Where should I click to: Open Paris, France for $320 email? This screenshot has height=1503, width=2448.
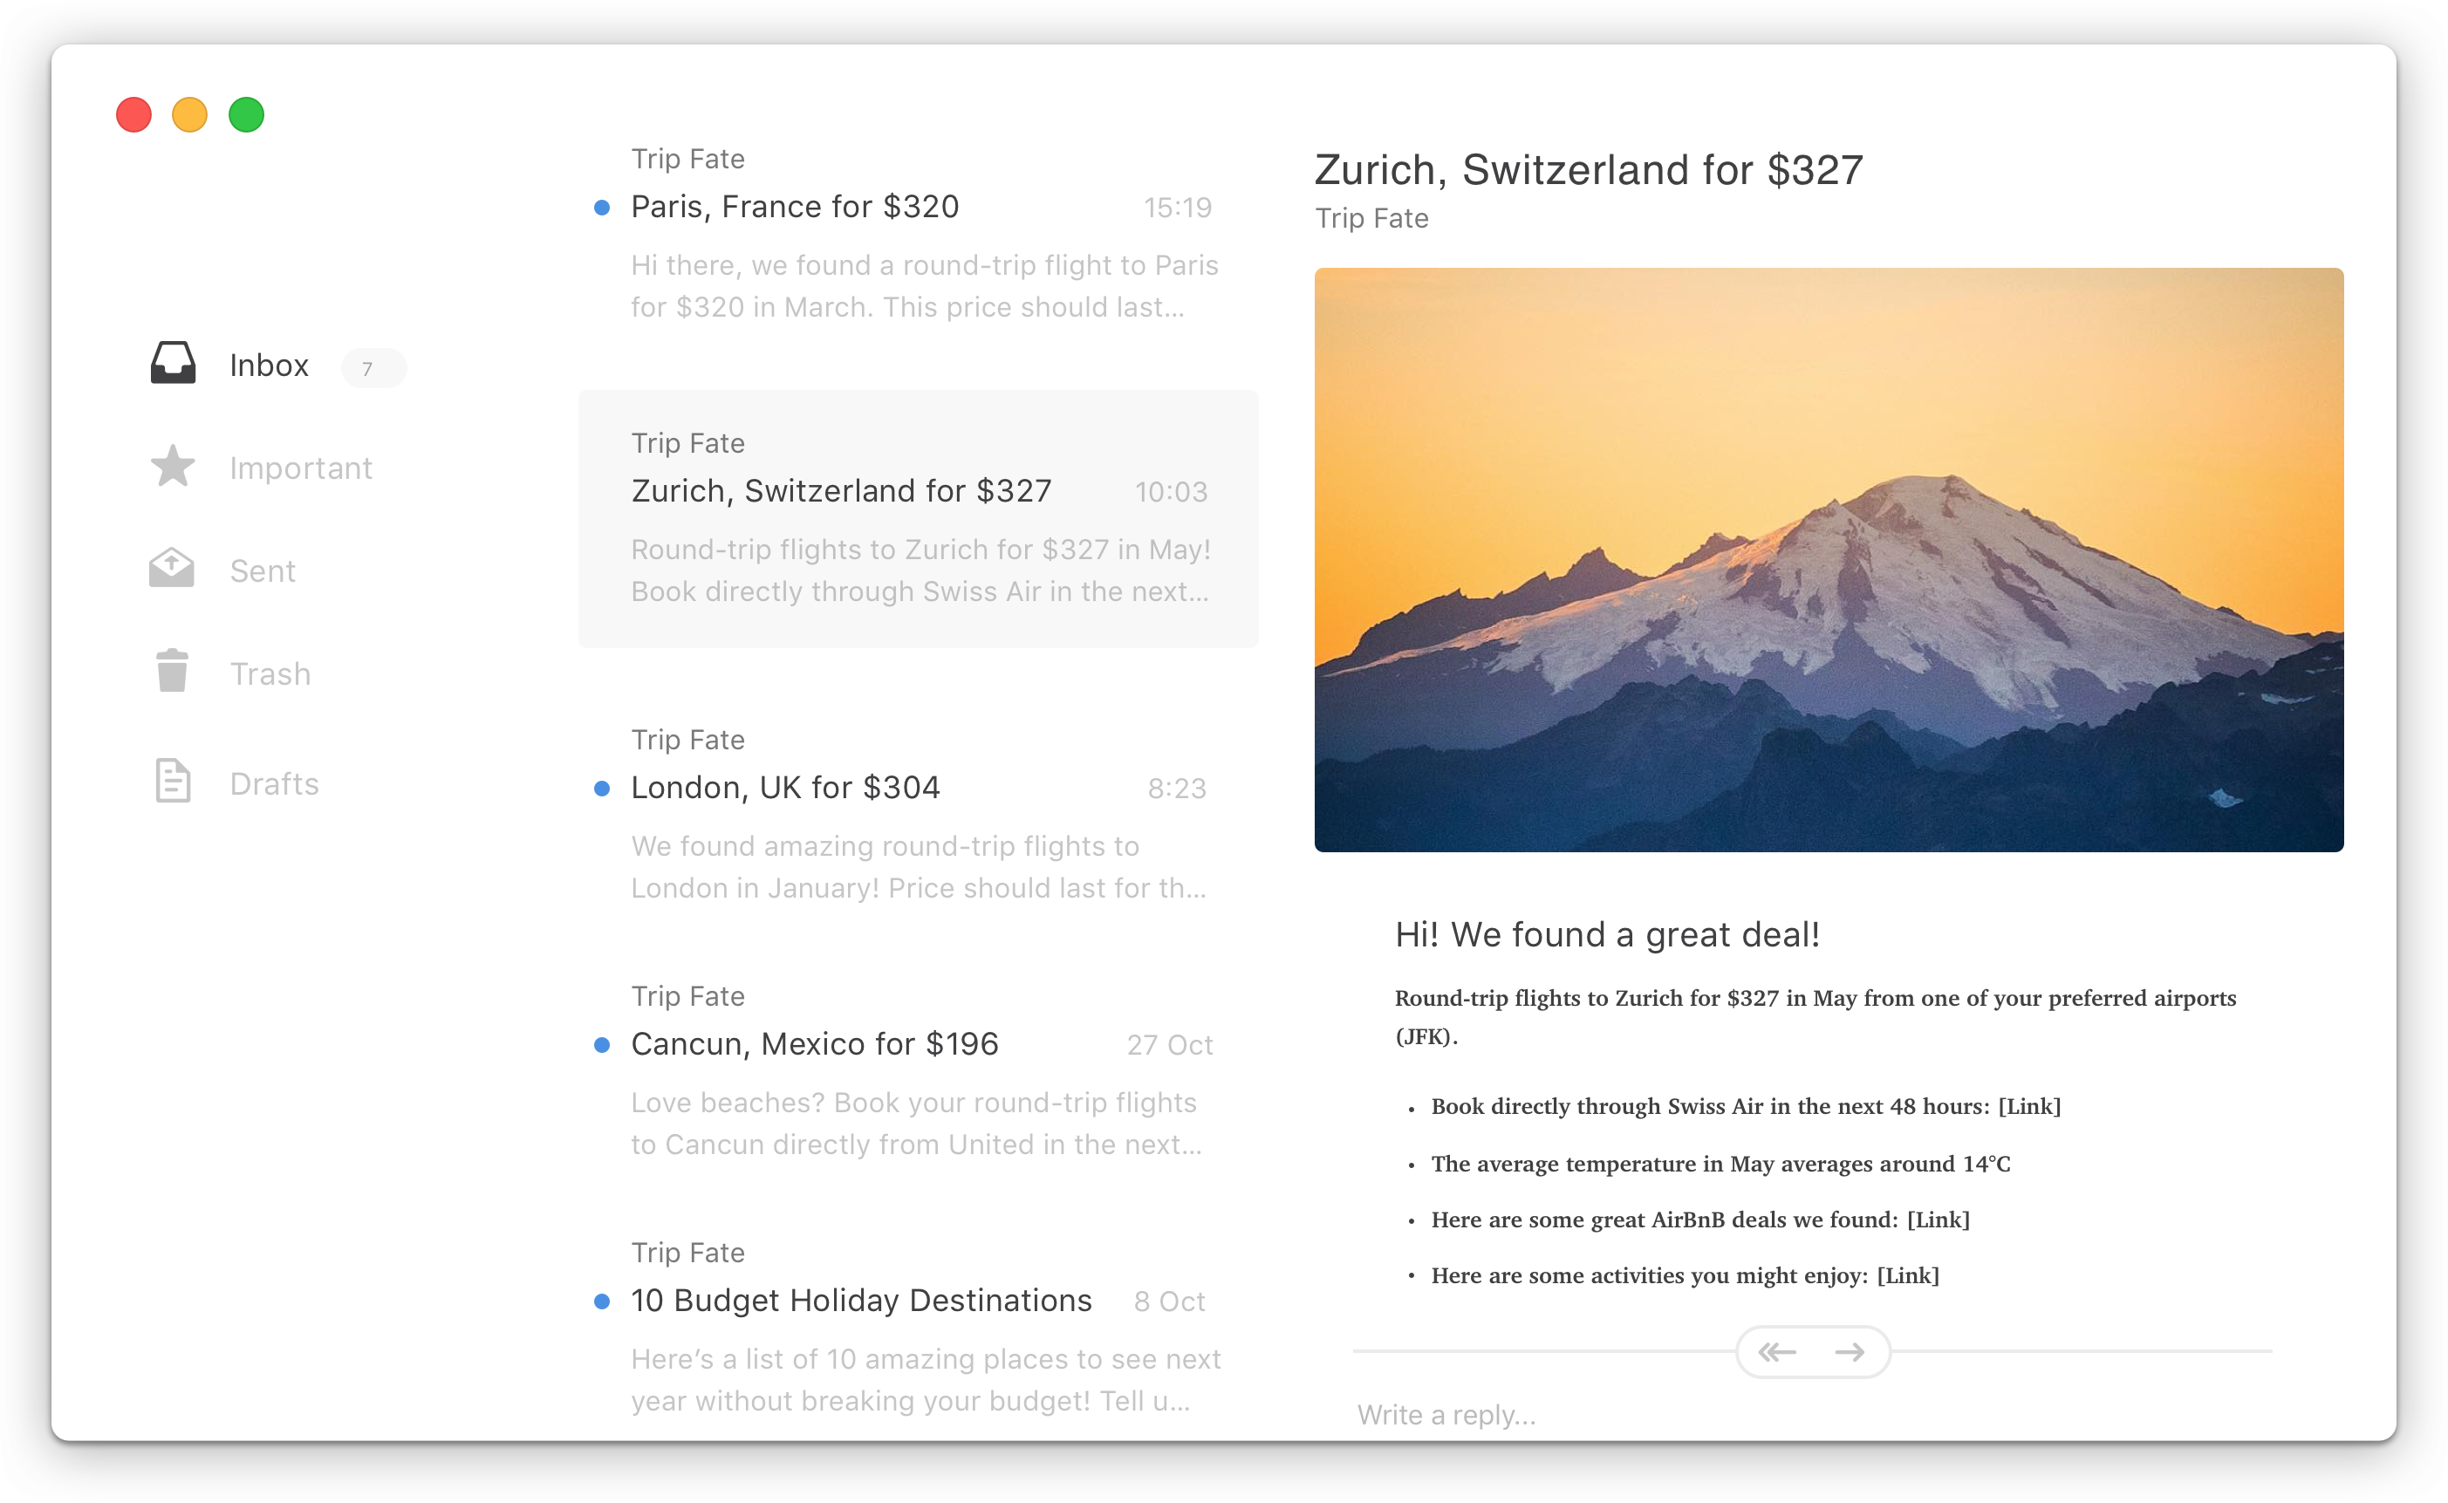(795, 207)
